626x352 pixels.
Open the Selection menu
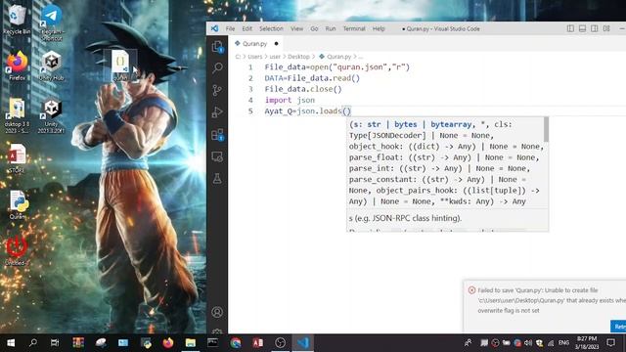pyautogui.click(x=271, y=28)
